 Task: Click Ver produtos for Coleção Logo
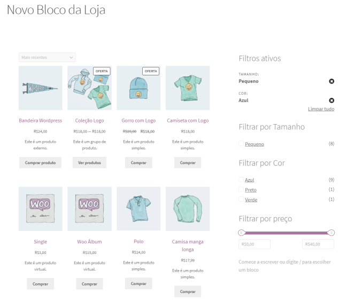pos(89,163)
